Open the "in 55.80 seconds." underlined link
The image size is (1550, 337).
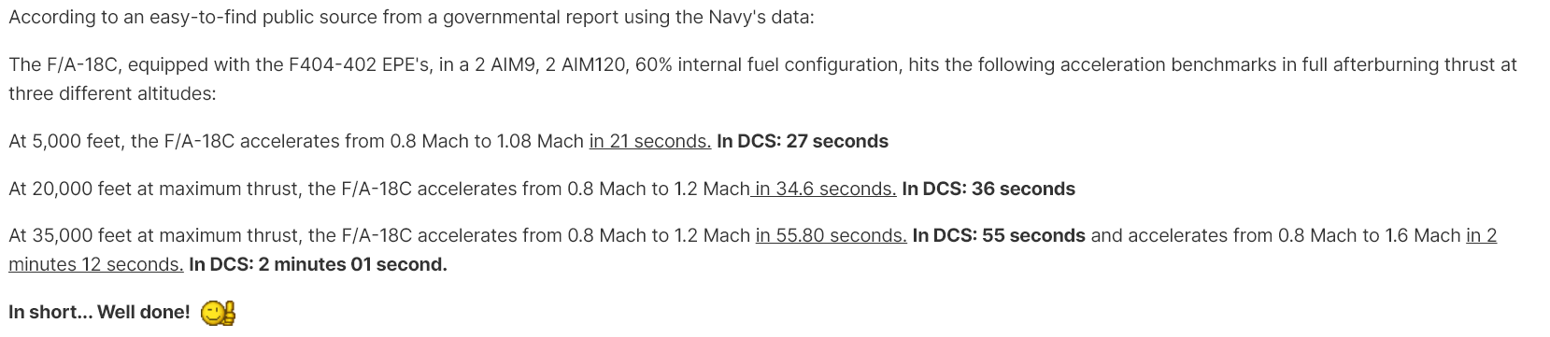click(832, 235)
